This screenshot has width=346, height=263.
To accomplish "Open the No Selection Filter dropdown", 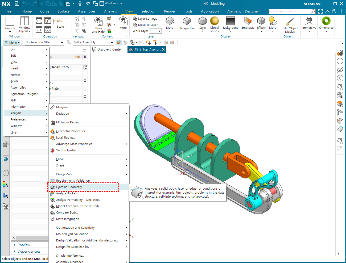I will 44,43.
